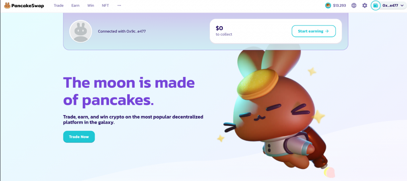The width and height of the screenshot is (407, 181).
Task: Click the $0 to collect card
Action: coord(276,31)
